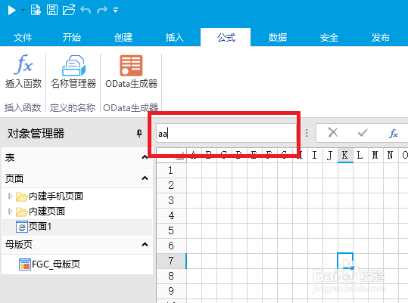
Task: Select row 2 header
Action: tap(171, 185)
